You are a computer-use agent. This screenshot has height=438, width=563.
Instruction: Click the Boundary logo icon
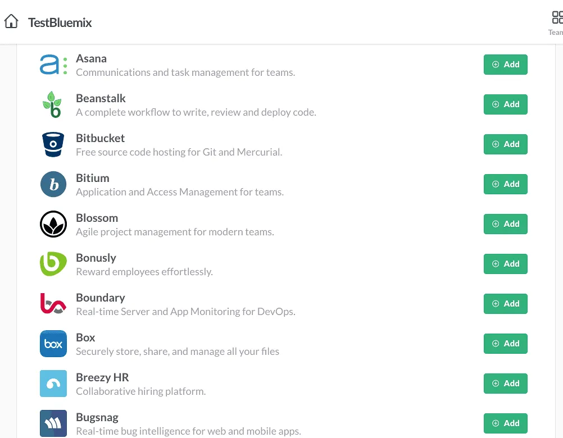[x=53, y=303]
